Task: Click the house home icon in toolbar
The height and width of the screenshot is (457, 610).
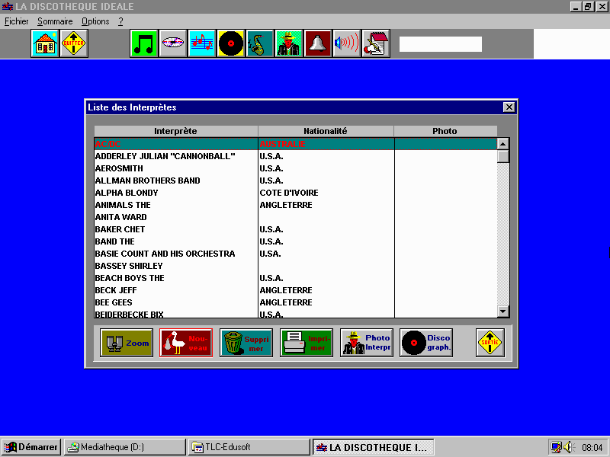Action: (45, 43)
